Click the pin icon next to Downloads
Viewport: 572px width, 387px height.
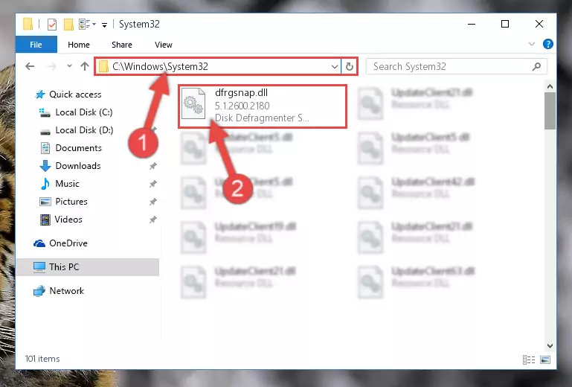(152, 166)
